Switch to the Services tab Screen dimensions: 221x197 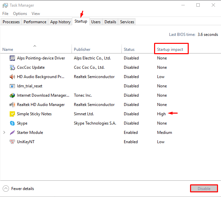coord(127,22)
